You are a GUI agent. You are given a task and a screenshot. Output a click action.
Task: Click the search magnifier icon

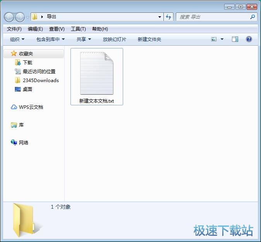[x=252, y=17]
